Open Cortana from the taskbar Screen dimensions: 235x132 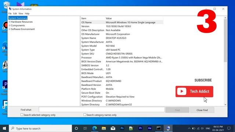click(x=76, y=128)
